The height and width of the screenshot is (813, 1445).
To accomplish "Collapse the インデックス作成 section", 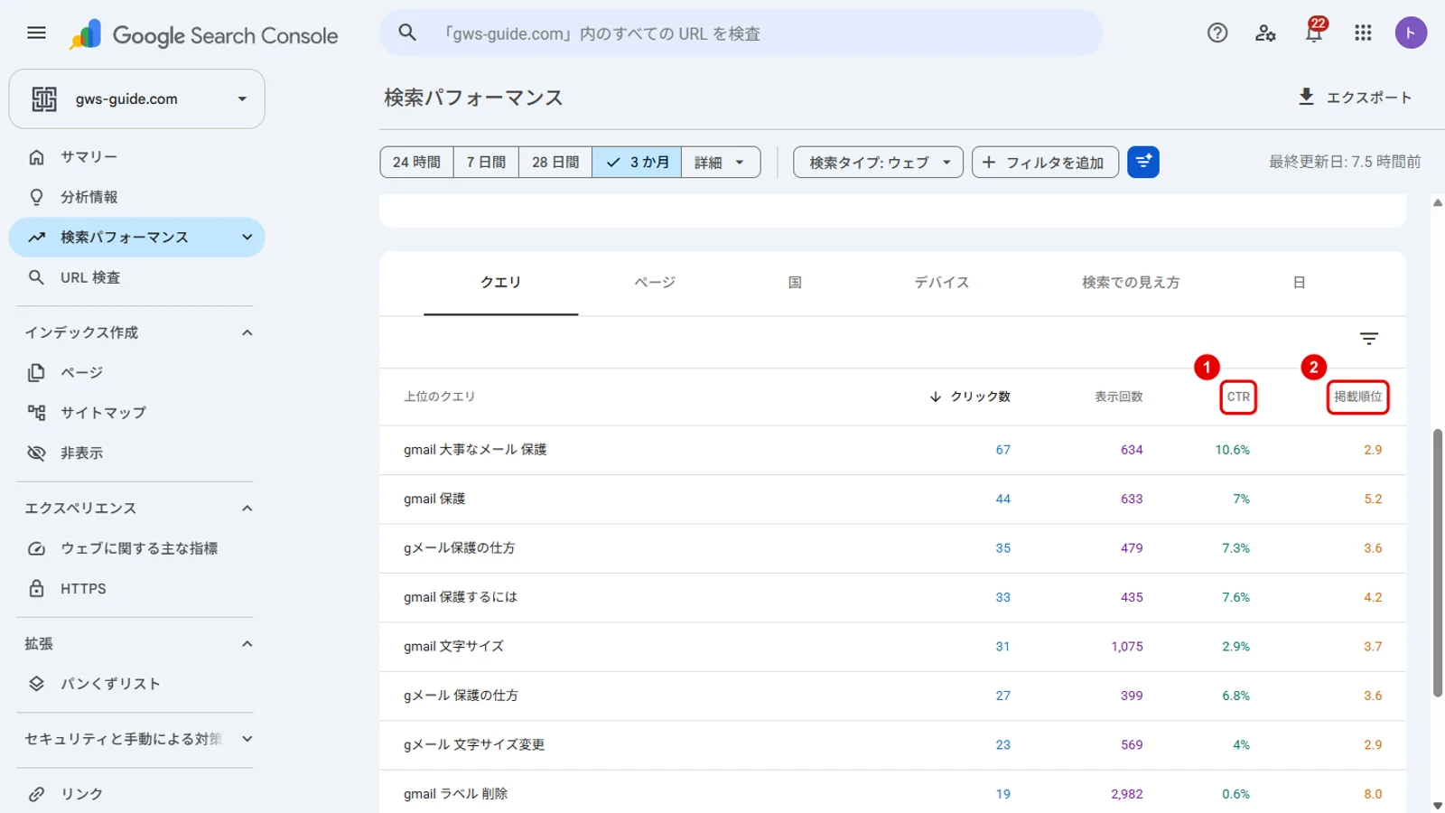I will tap(247, 332).
